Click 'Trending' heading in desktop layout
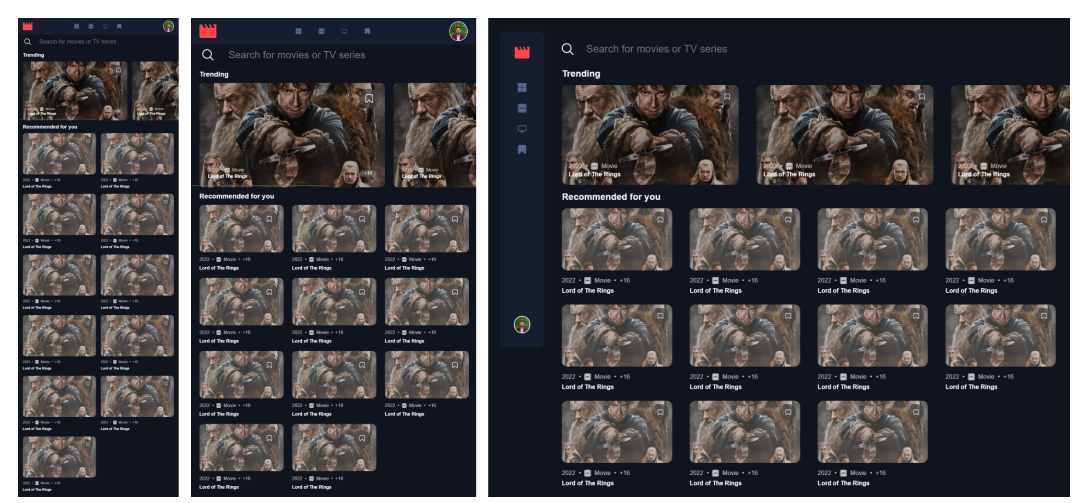Image resolution: width=1076 pixels, height=503 pixels. (581, 73)
